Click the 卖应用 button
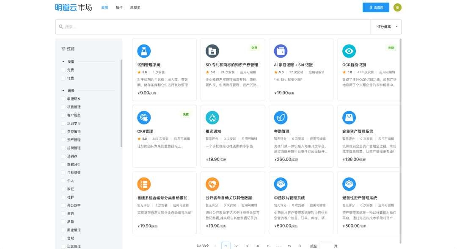 pyautogui.click(x=376, y=8)
